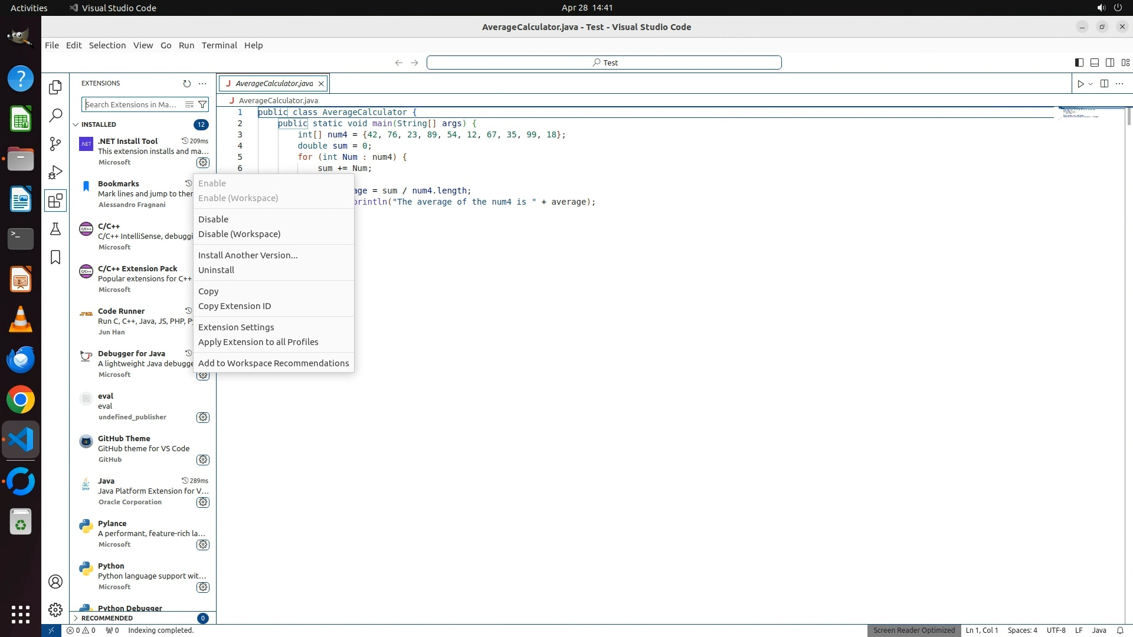The image size is (1133, 637).
Task: Click Spaces: 4 indentation indicator
Action: click(x=1022, y=630)
